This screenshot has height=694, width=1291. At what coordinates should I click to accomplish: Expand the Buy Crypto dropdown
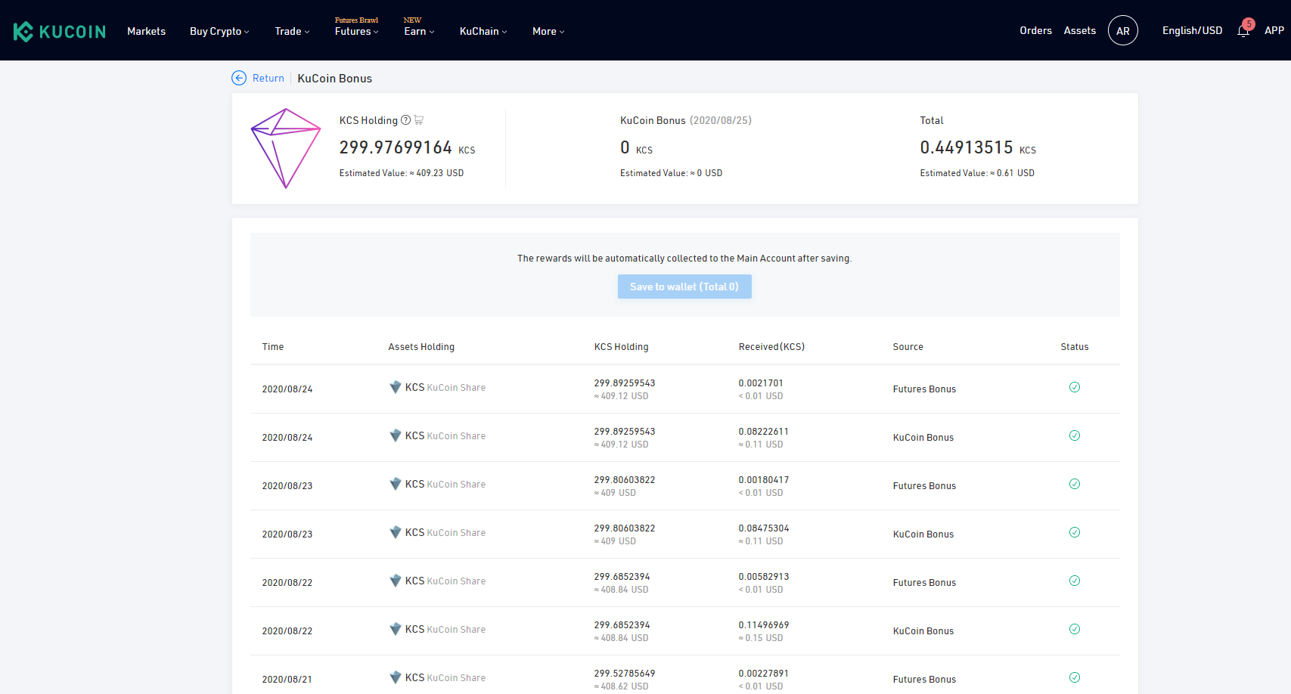[219, 31]
